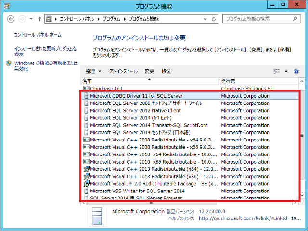Click the horizontal scrollbar thumb
Image resolution: width=308 pixels, height=231 pixels.
point(151,202)
